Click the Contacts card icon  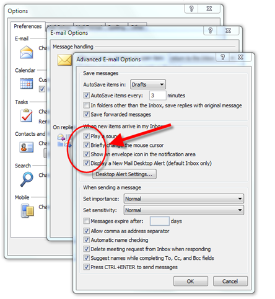[27, 147]
